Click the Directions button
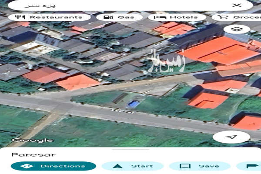Image resolution: width=261 pixels, height=174 pixels. 54,166
